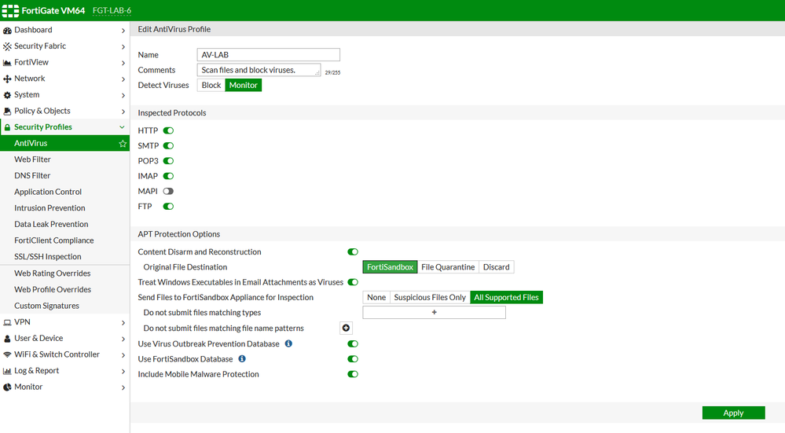Disable SMTP protocol inspection

point(168,145)
